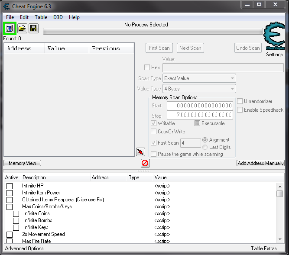Viewport: 289px width, 255px height.
Task: Activate the Infinite Bombs script
Action: [16, 220]
